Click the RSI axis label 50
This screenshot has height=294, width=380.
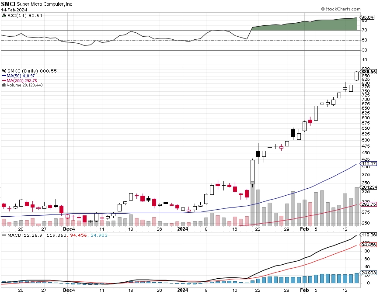365,40
